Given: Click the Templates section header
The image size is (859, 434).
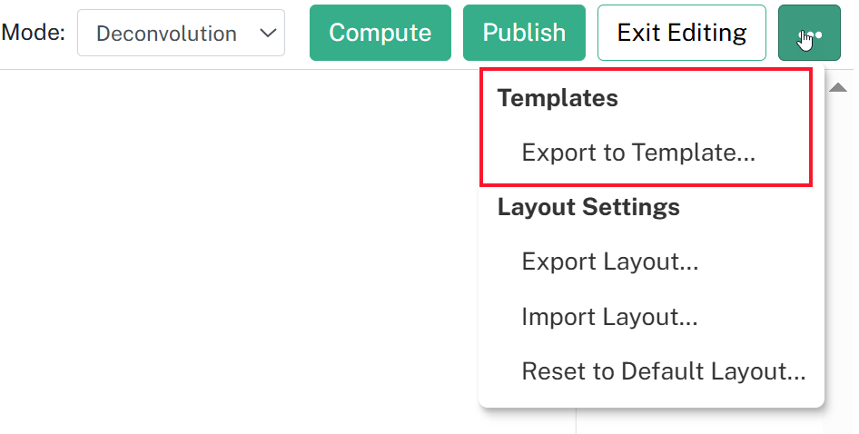Looking at the screenshot, I should pyautogui.click(x=558, y=98).
